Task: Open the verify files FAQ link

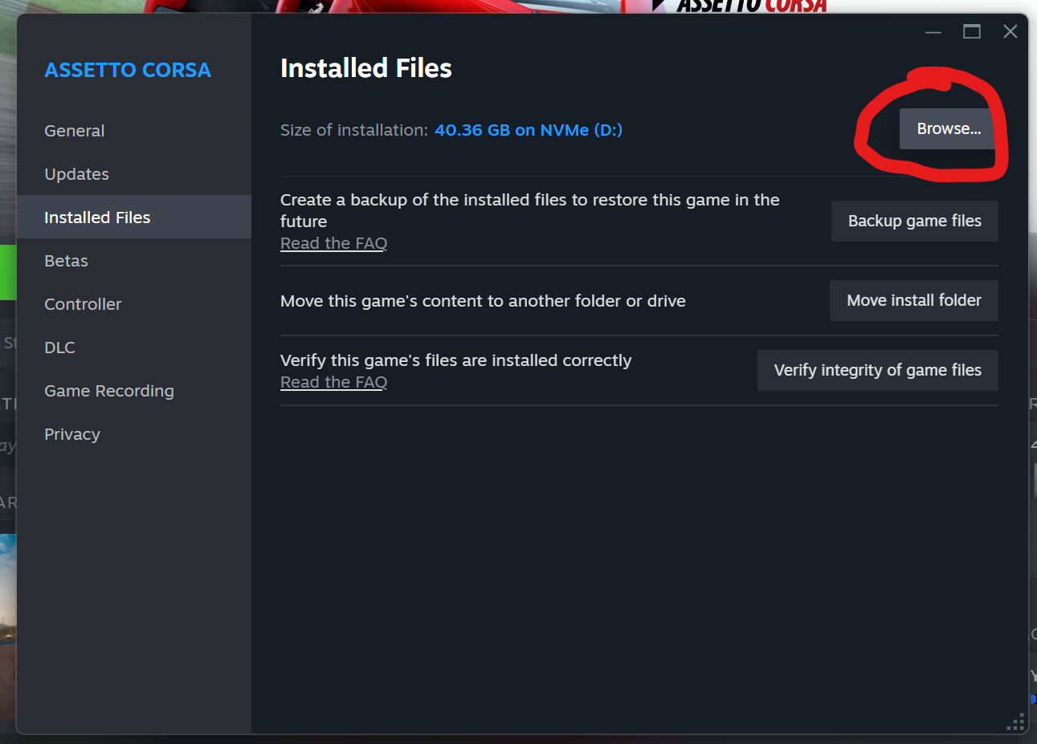Action: [x=333, y=381]
